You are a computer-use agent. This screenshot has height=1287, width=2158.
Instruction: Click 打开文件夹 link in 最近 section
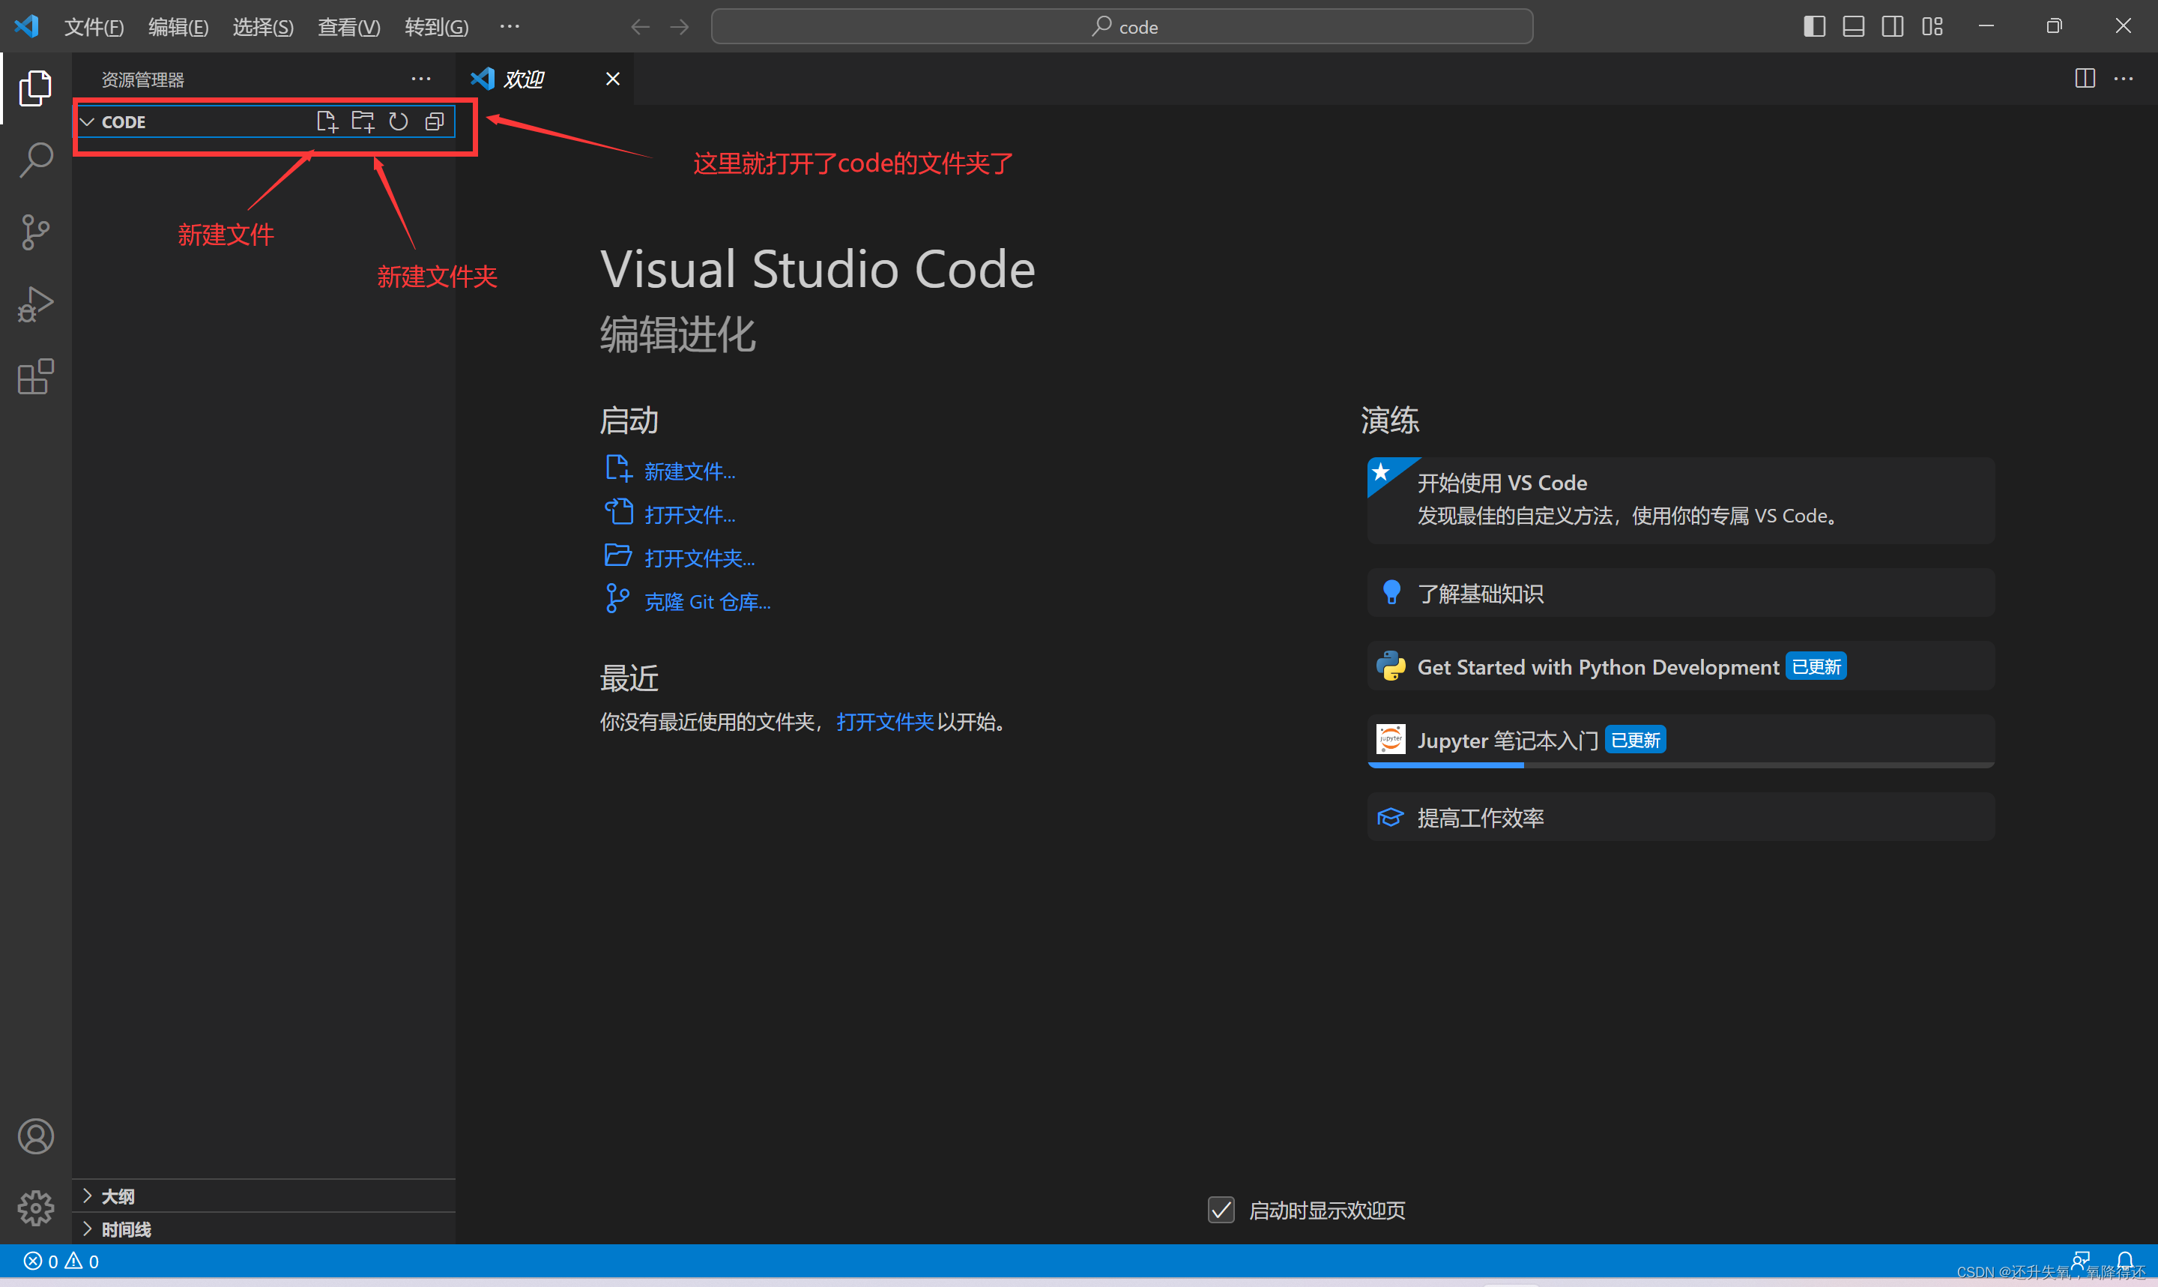tap(885, 722)
